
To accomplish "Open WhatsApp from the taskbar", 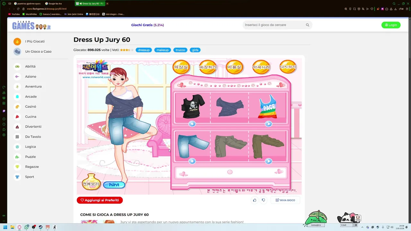I will (x=27, y=227).
